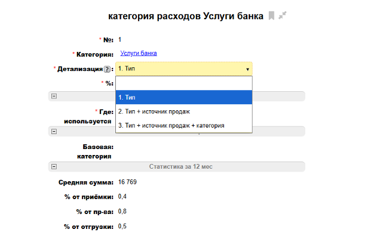
Task: Pick 3. Тип + источник продаж + категория
Action: 184,125
